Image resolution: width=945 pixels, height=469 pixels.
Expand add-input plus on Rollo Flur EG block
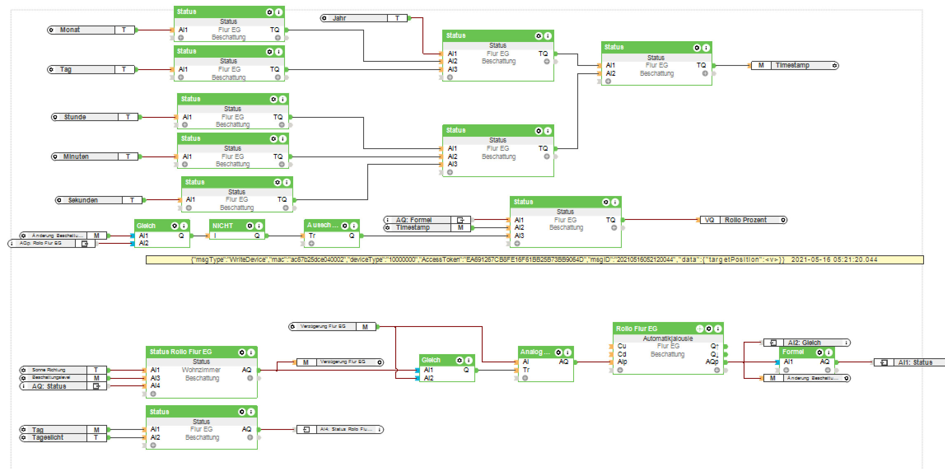click(x=620, y=370)
